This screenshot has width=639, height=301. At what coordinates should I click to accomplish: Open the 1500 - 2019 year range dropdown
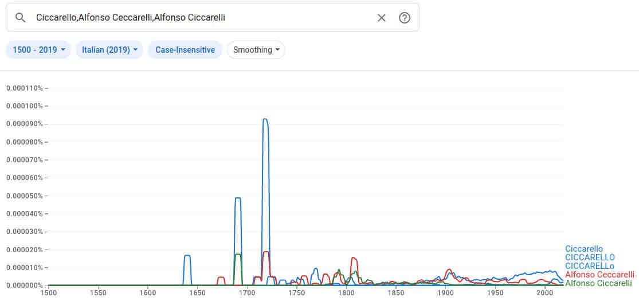coord(38,50)
